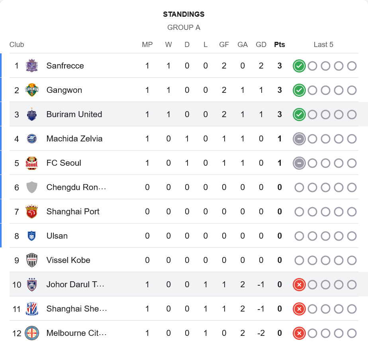Click the Machida Zelvia club logo

click(x=31, y=139)
